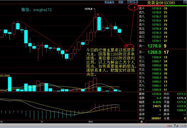Screen dimensions: 187x128
Task: Click the tallest cyan volume bar
Action: coord(10,84)
